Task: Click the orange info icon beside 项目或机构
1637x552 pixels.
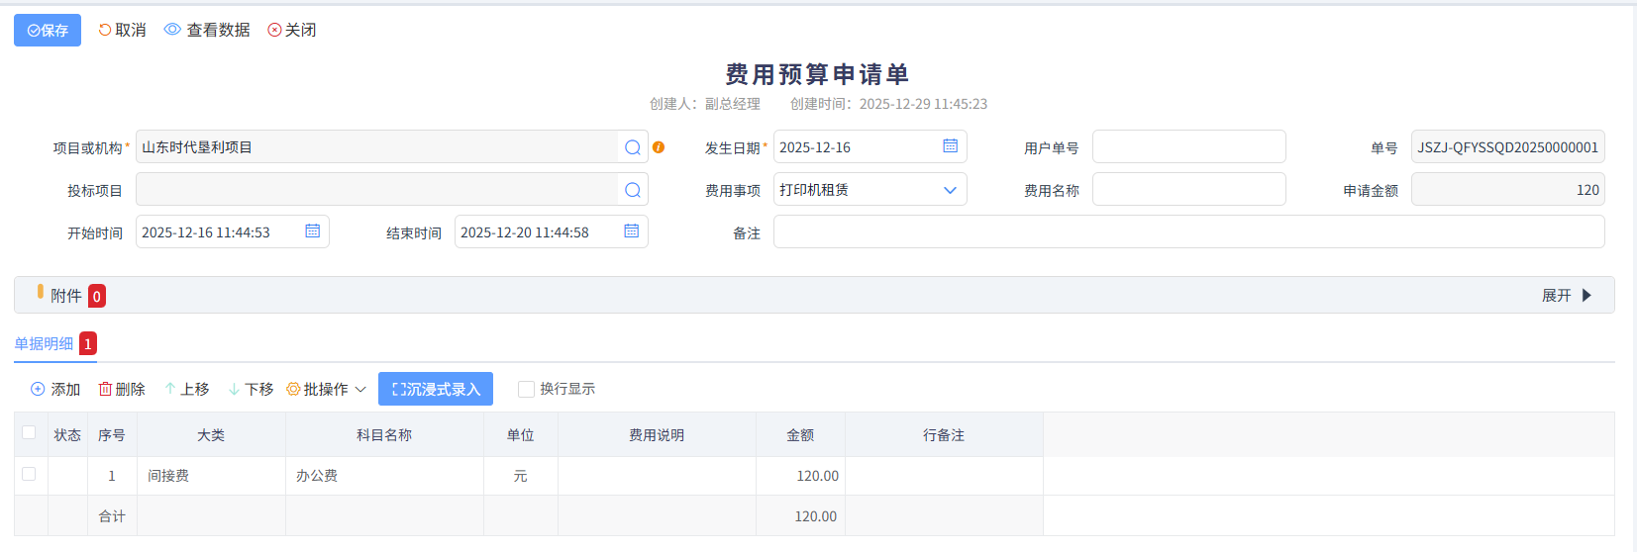Action: [659, 147]
